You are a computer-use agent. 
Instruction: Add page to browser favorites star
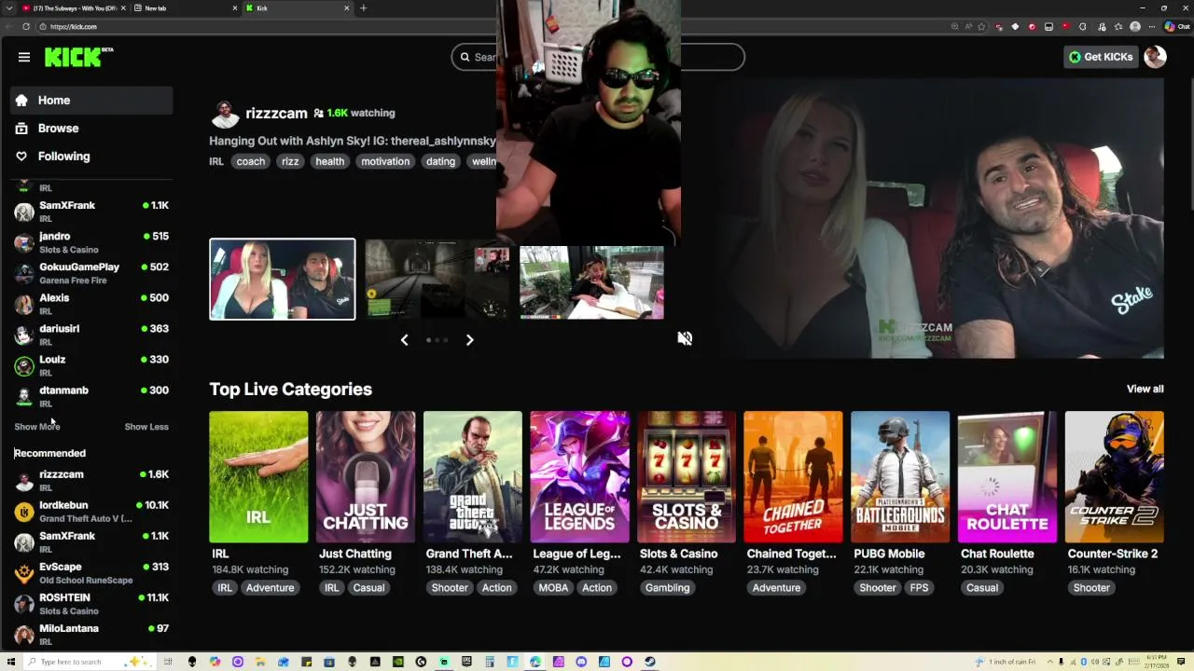tap(981, 27)
